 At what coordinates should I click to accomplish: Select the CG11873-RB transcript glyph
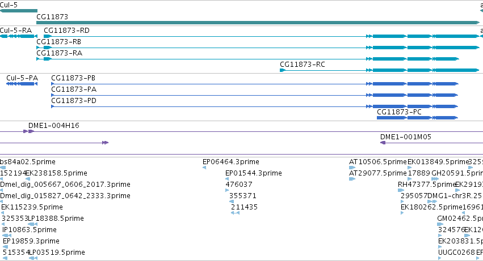(x=258, y=48)
